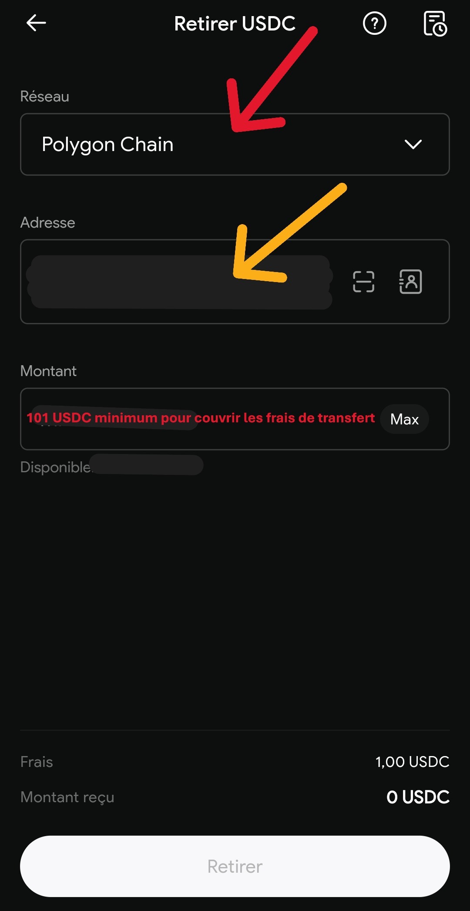This screenshot has height=911, width=470.
Task: Click the Disponible balance text
Action: (x=111, y=467)
